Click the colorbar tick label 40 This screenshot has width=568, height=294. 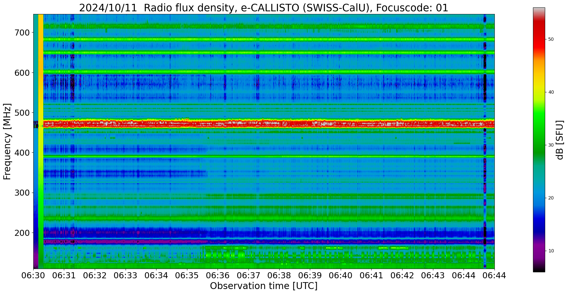coord(551,92)
